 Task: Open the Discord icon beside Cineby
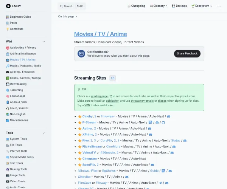(x=169, y=116)
